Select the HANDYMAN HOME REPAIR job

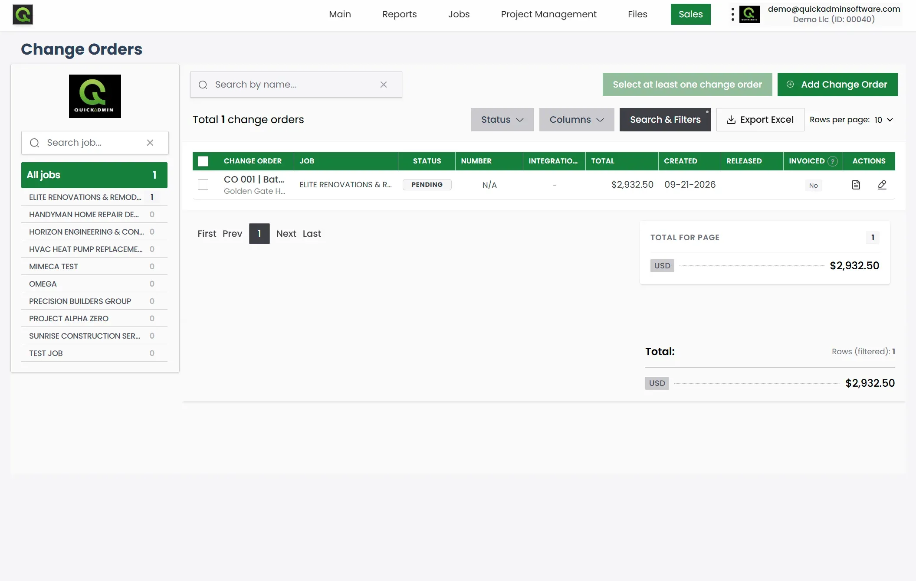click(94, 215)
